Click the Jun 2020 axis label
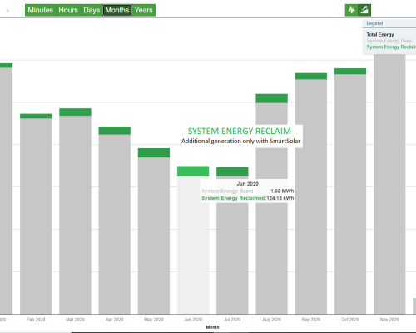Screen dimensions: 416x333 click(x=193, y=320)
